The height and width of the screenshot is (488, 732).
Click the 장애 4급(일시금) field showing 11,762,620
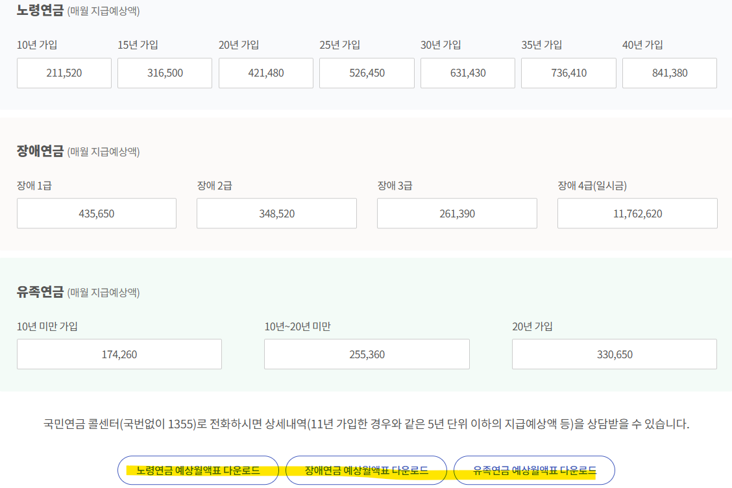click(637, 213)
